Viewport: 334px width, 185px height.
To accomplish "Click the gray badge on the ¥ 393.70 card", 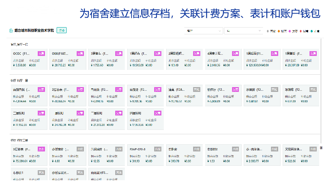I will 197,149.
